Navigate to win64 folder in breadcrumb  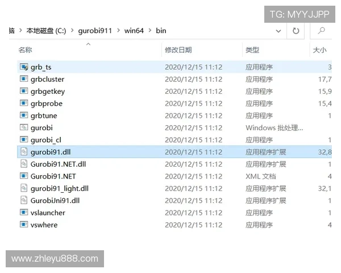pyautogui.click(x=134, y=31)
